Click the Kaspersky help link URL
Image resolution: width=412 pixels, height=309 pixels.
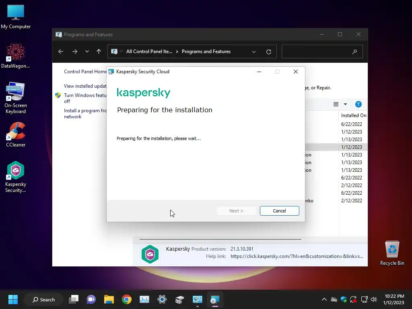click(297, 256)
